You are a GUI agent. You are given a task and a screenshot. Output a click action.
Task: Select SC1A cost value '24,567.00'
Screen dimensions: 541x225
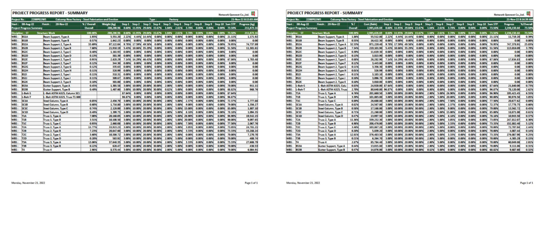click(x=376, y=104)
